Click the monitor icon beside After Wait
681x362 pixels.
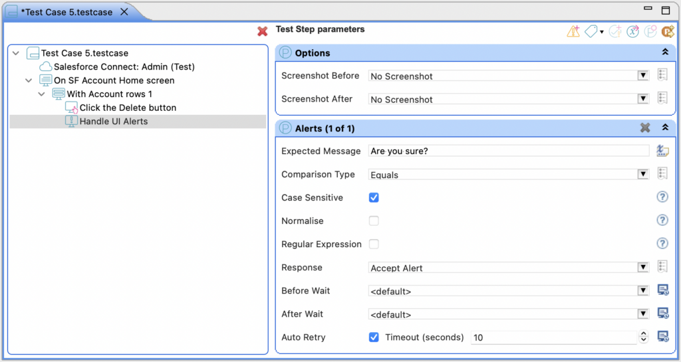pyautogui.click(x=663, y=313)
